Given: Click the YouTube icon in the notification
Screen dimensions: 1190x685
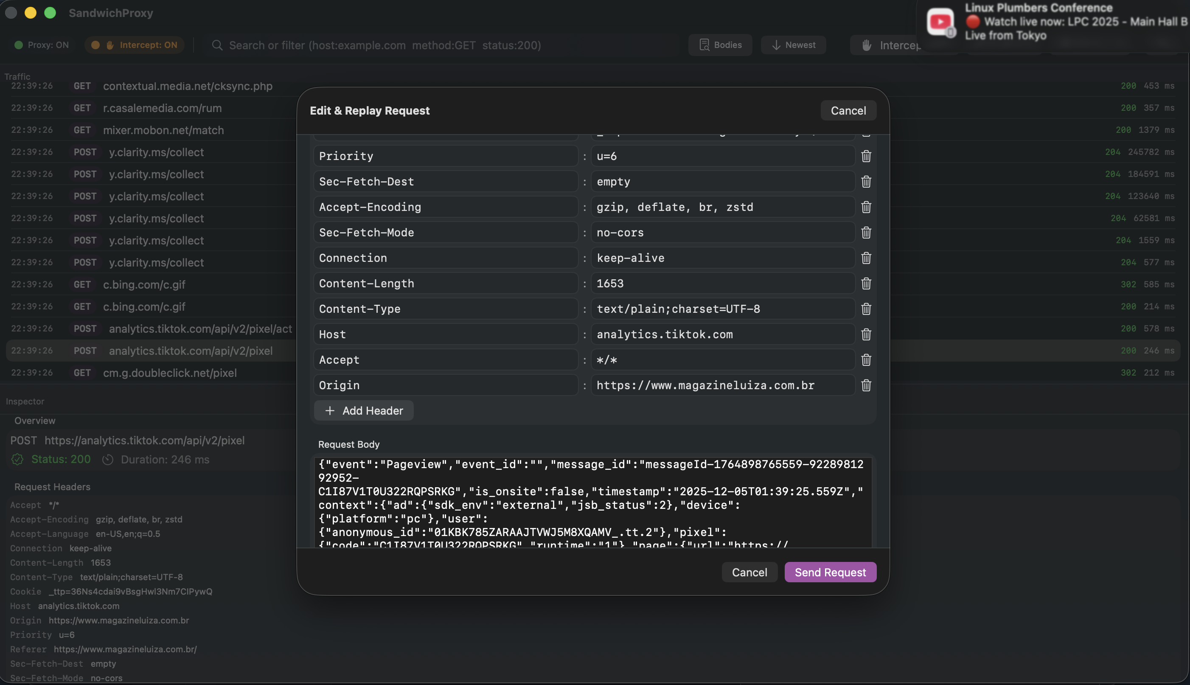Looking at the screenshot, I should (x=940, y=21).
